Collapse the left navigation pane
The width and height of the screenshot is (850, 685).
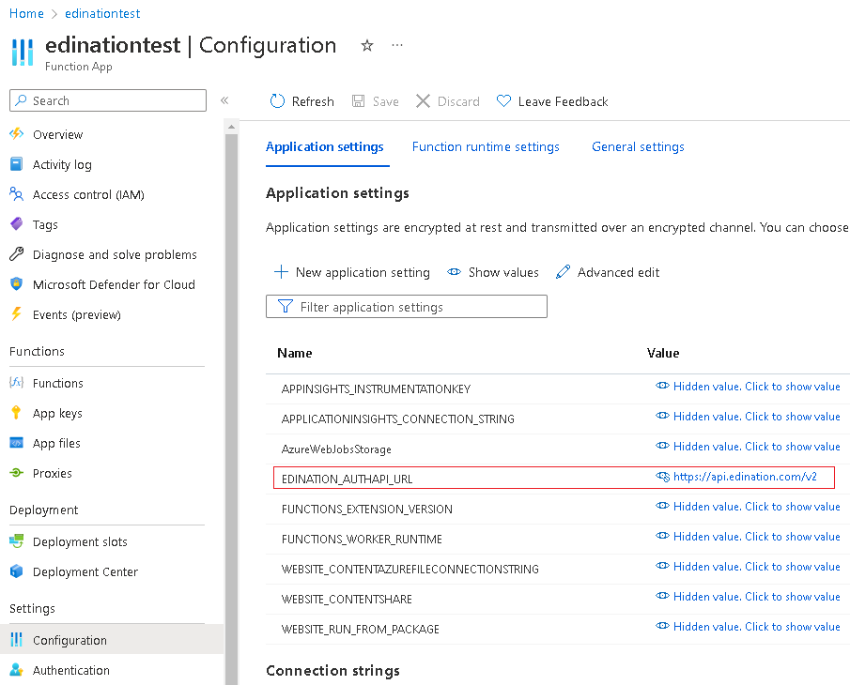pos(224,100)
